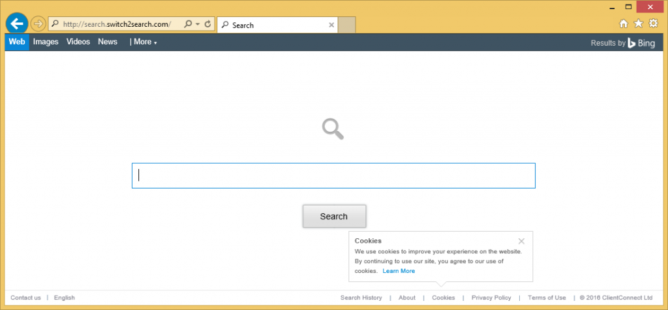Open the Home icon in browser toolbar
Screen dimensions: 668x310
click(x=624, y=24)
